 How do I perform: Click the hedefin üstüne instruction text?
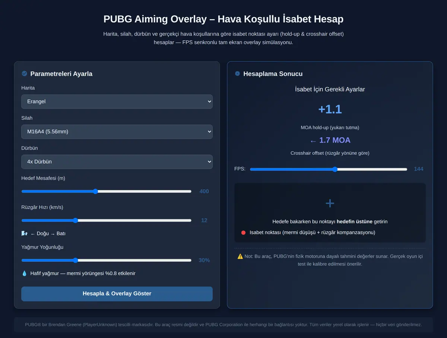point(355,222)
